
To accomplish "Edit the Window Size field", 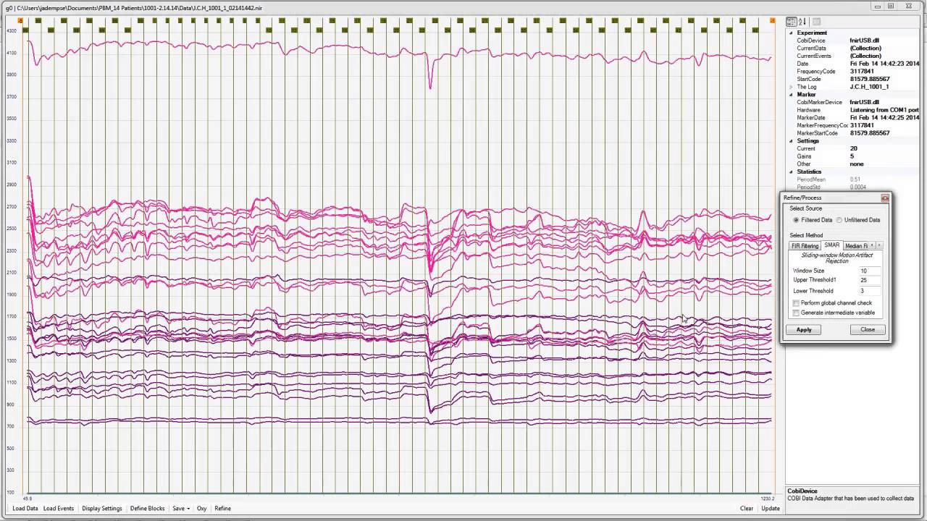I will [870, 271].
